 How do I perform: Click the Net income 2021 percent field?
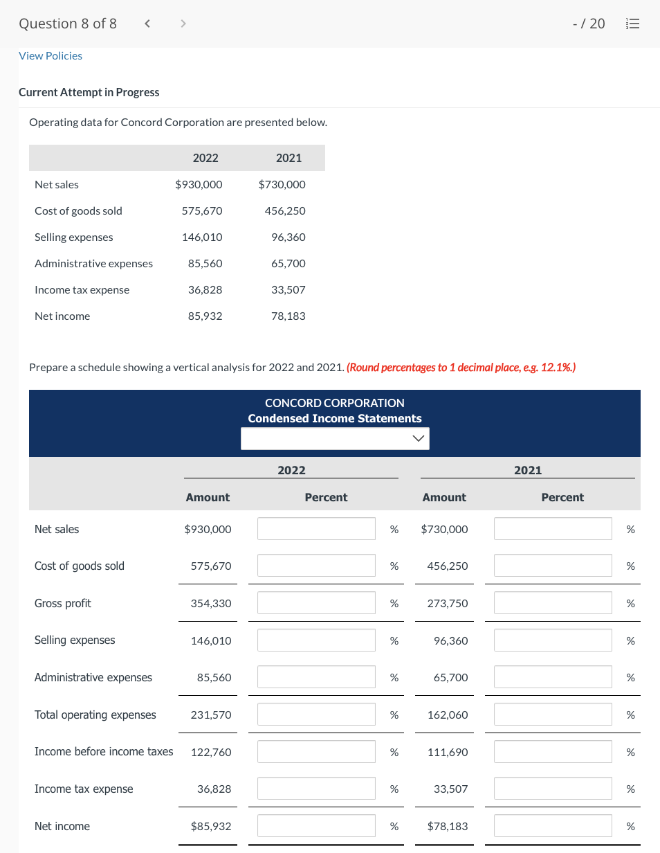coord(553,825)
